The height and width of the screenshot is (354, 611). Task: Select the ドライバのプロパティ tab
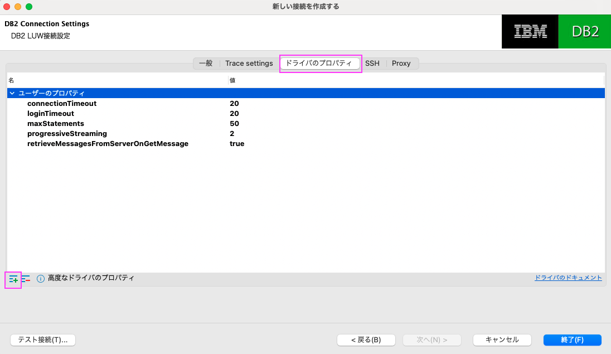click(319, 63)
